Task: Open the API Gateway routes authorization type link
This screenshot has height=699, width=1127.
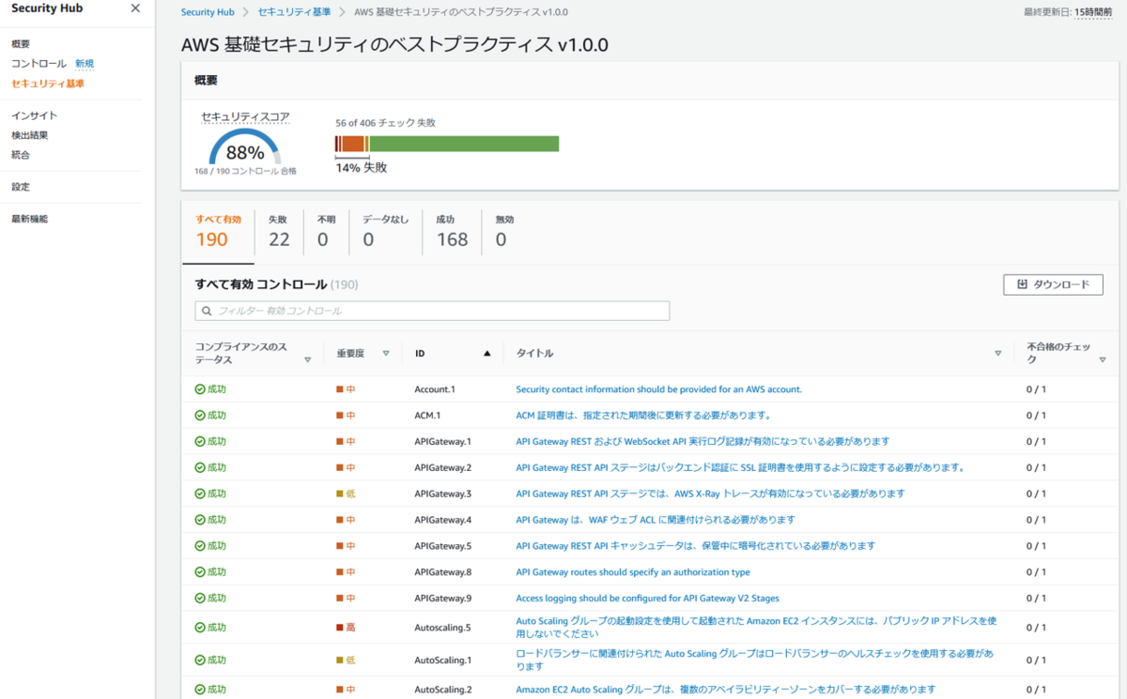Action: pos(633,572)
